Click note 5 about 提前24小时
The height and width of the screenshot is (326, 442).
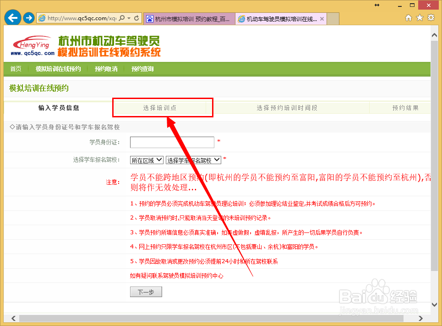[204, 261]
